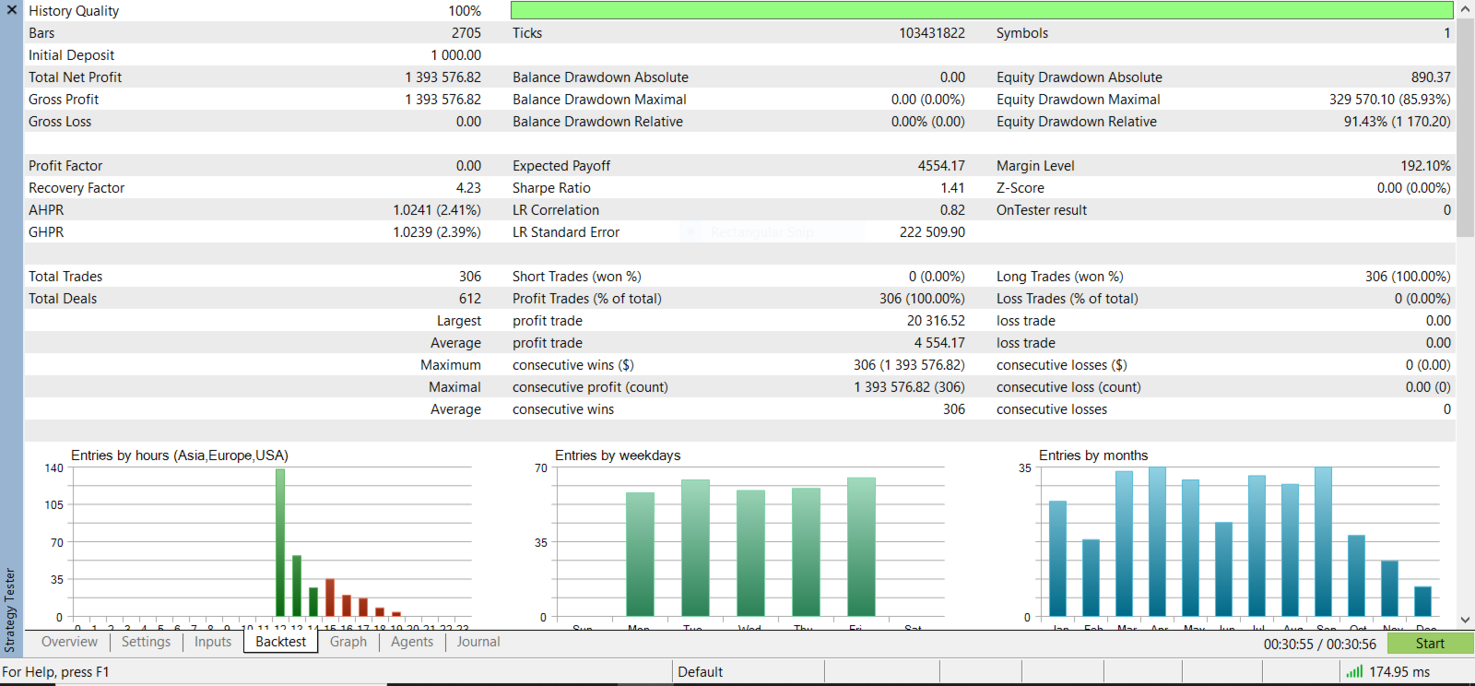Screen dimensions: 1475x686
Task: Close the Strategy Tester panel
Action: (11, 10)
